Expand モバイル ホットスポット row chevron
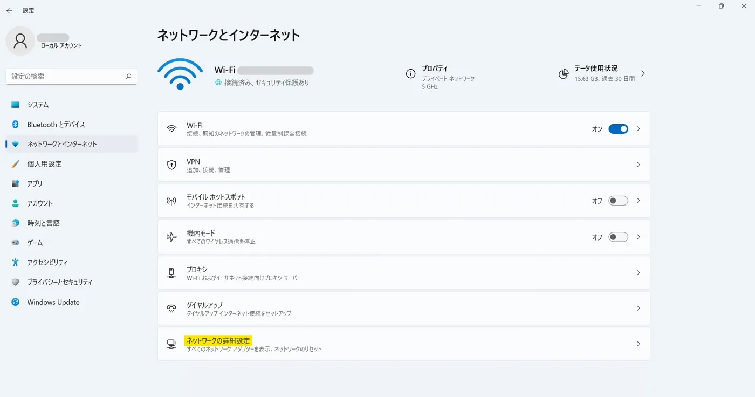This screenshot has height=397, width=755. [x=639, y=201]
